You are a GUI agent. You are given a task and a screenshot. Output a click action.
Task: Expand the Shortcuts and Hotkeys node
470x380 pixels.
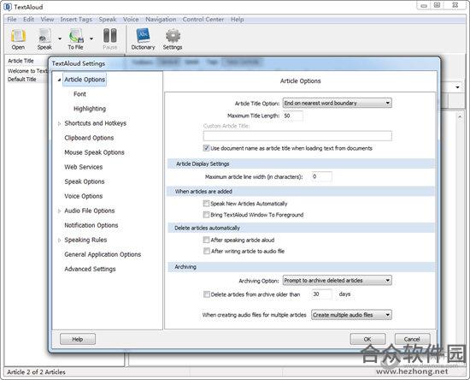(x=59, y=123)
